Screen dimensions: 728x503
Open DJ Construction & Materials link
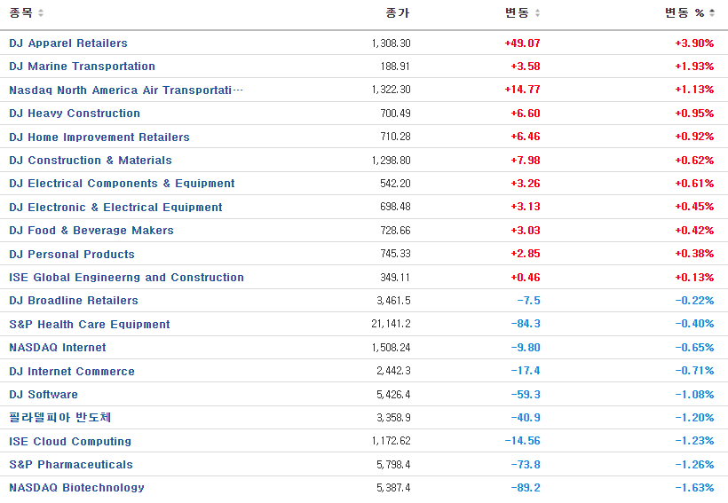(x=91, y=160)
